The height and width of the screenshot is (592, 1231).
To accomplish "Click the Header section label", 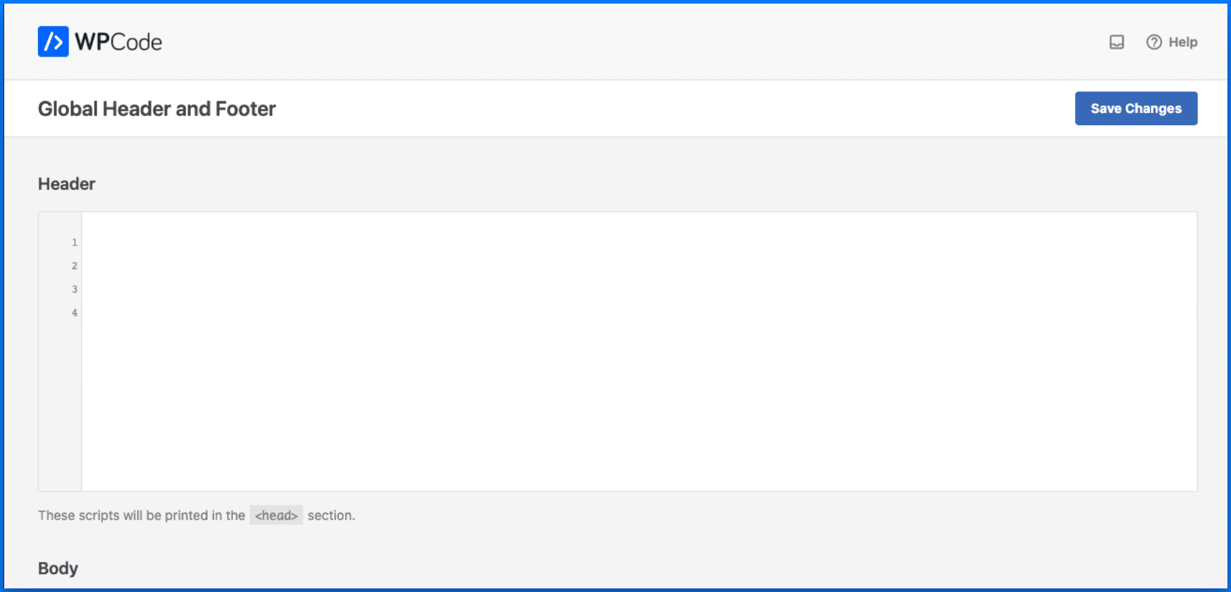I will point(66,184).
